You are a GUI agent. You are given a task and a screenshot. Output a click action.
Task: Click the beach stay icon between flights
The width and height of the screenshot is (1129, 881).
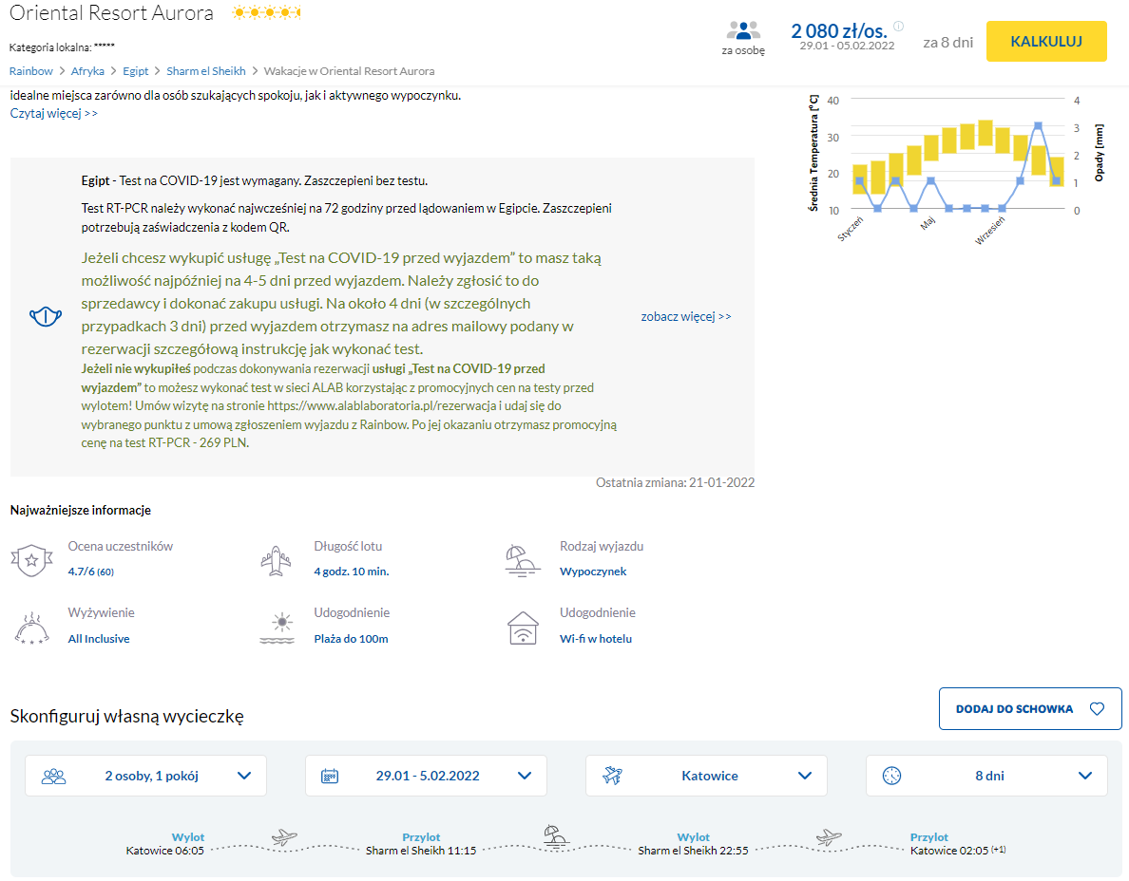(x=556, y=835)
